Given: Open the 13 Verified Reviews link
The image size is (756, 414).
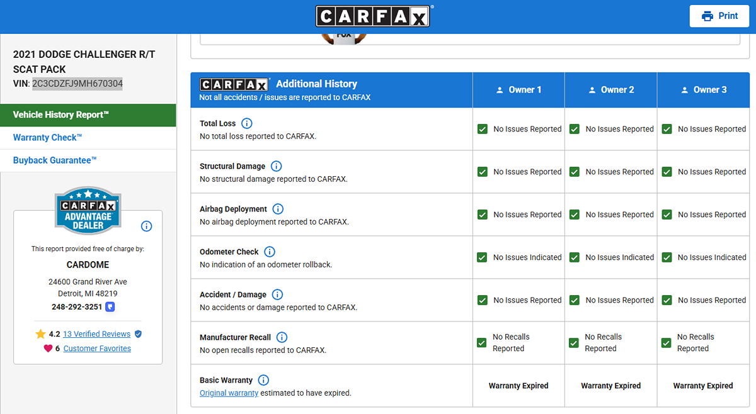Looking at the screenshot, I should tap(96, 334).
